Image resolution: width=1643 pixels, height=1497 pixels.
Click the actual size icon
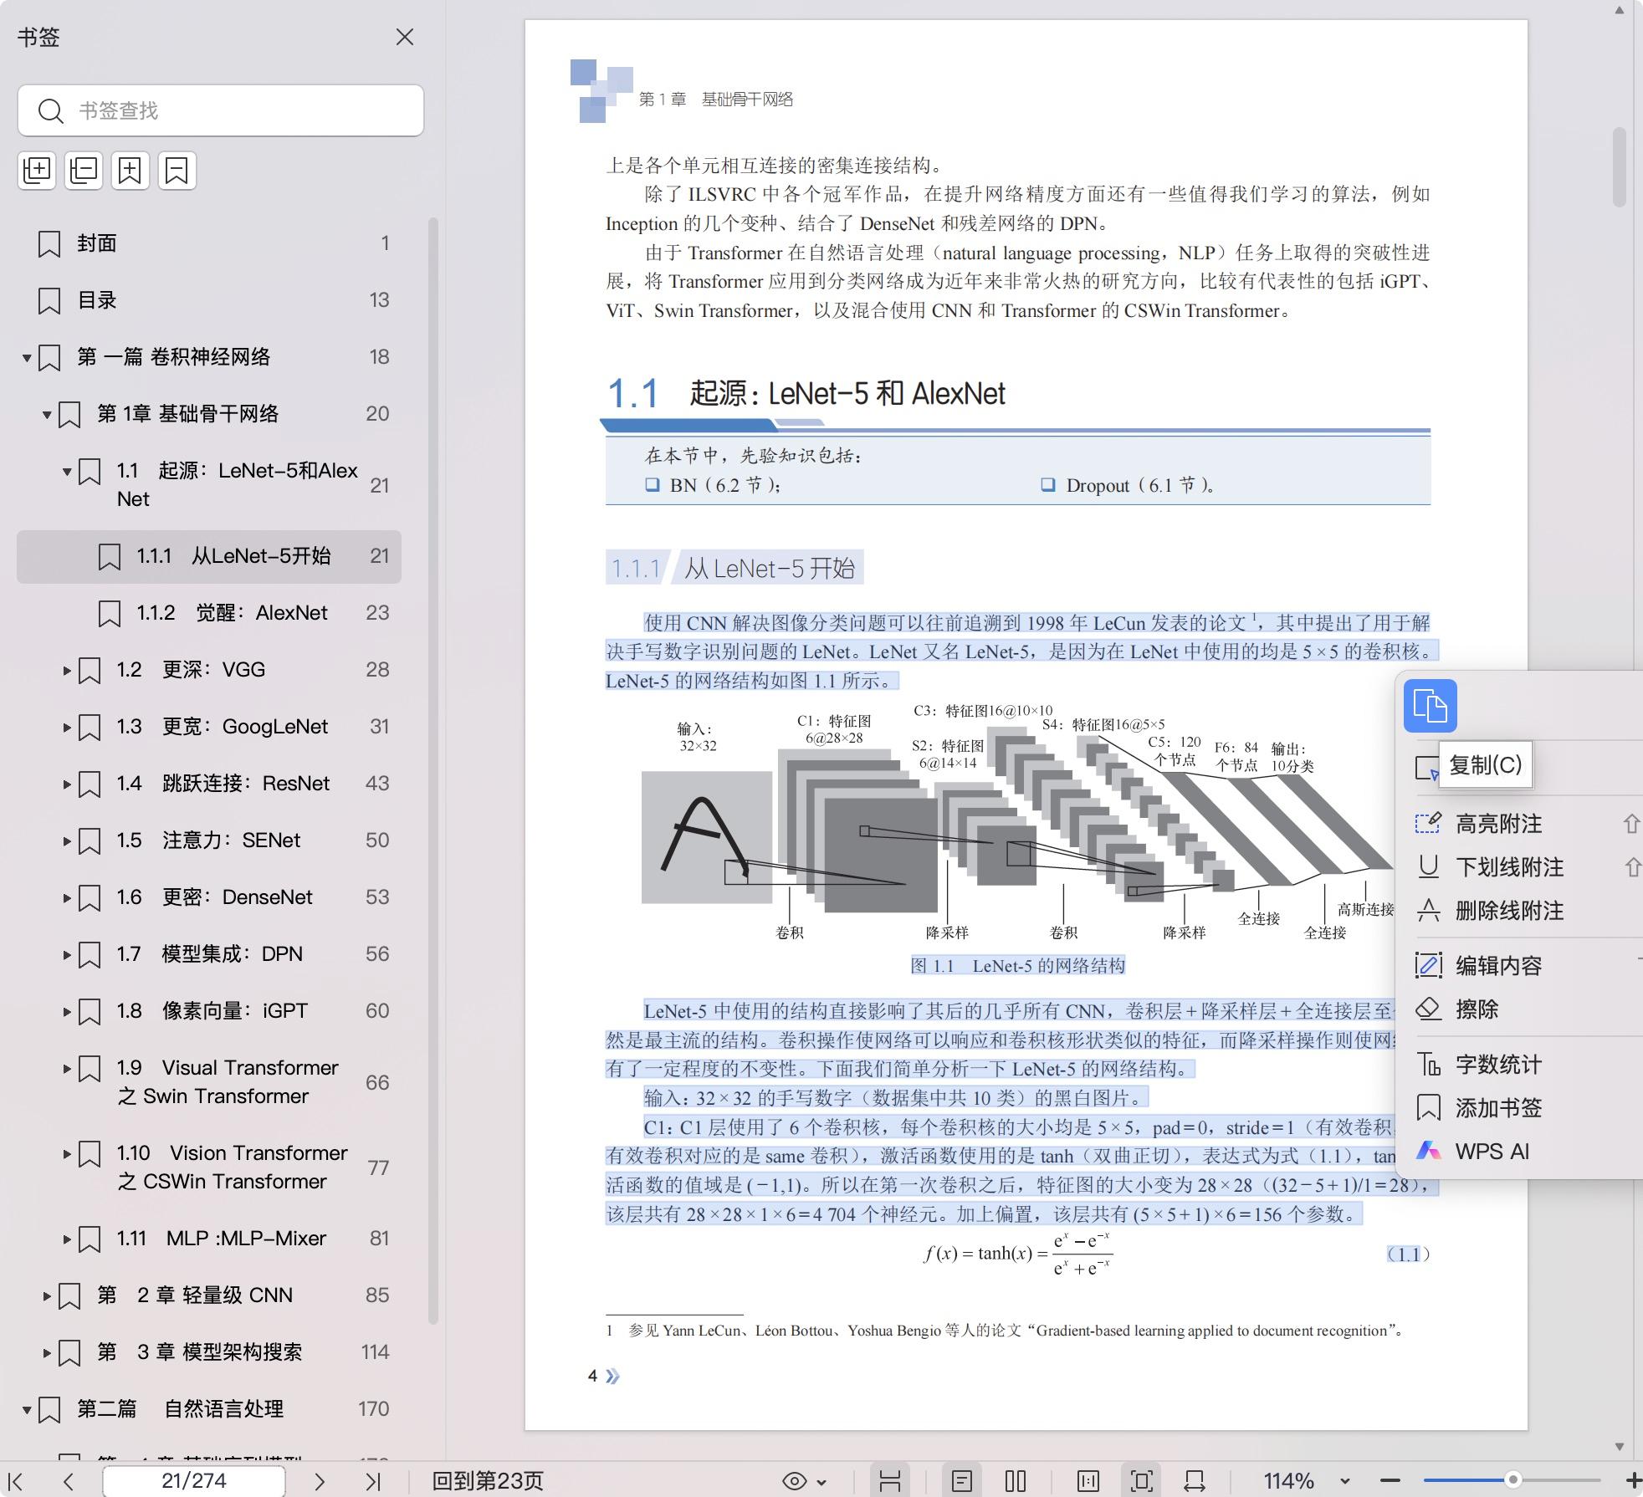click(1088, 1481)
